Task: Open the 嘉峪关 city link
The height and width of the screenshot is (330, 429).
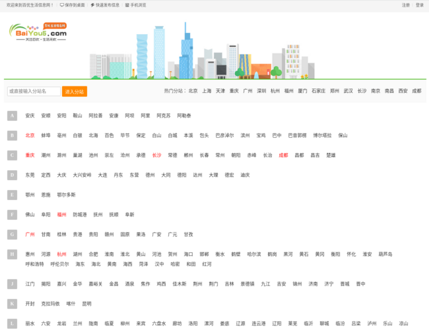Action: 96,284
